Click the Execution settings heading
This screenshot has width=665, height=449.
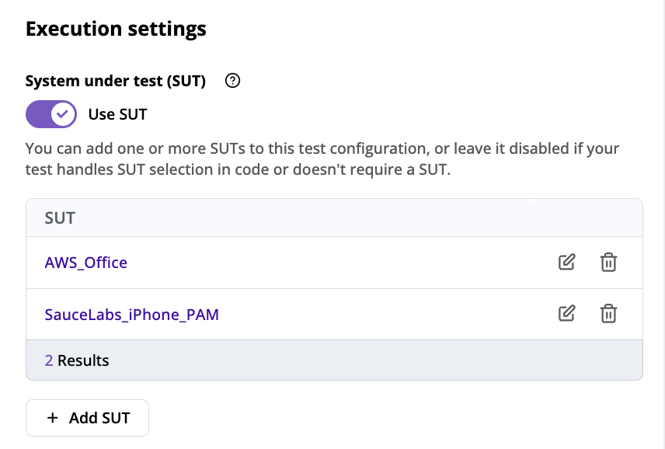[116, 29]
